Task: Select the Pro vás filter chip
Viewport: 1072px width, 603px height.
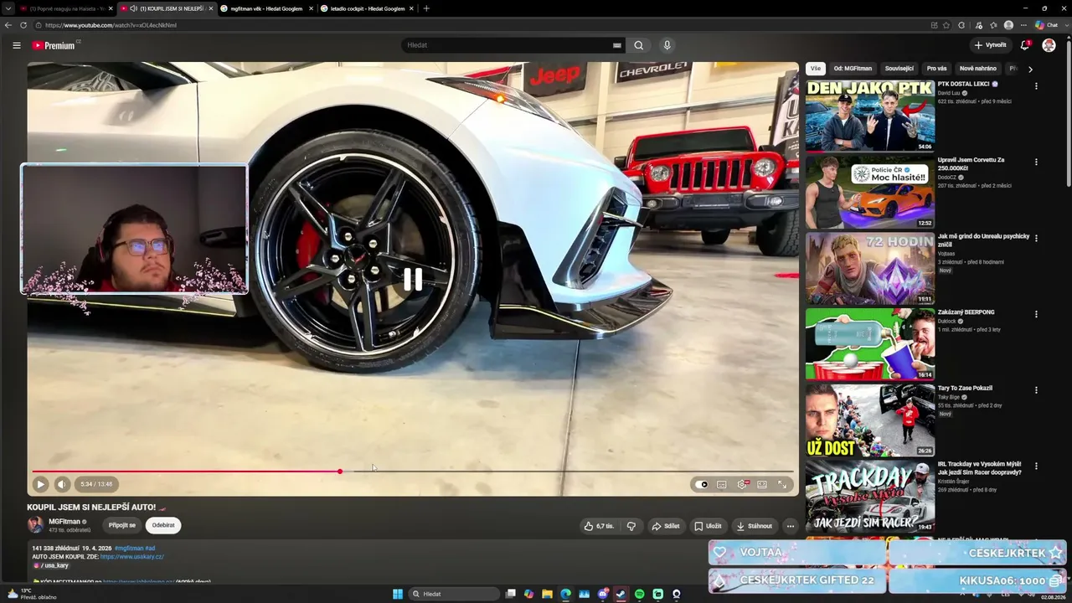Action: click(x=936, y=69)
